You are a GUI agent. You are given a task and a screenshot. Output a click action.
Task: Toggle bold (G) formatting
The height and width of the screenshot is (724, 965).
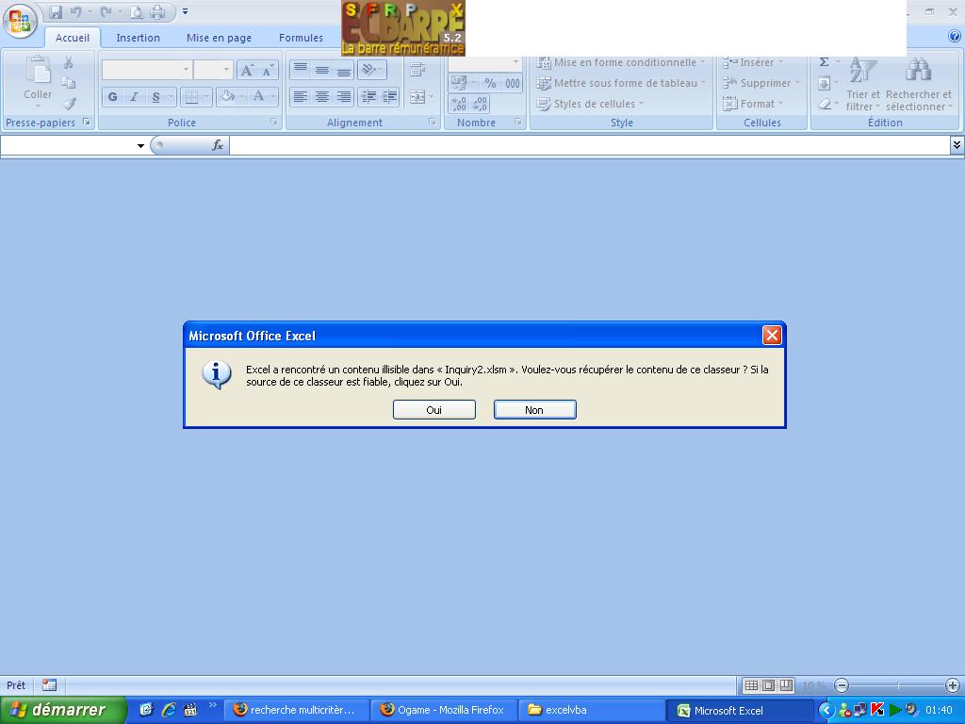[113, 97]
